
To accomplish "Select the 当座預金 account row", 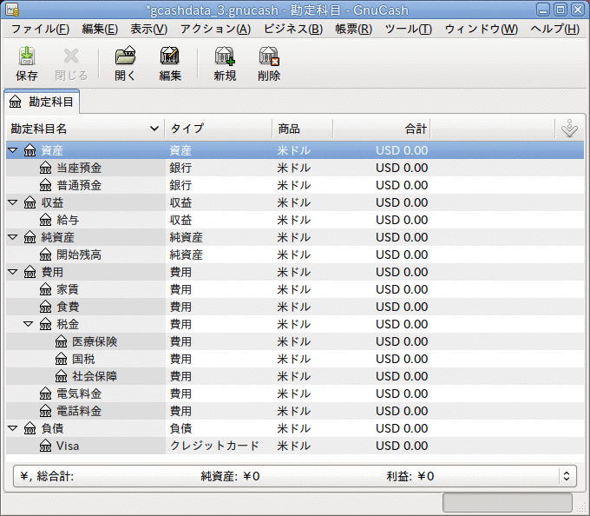I will point(78,168).
